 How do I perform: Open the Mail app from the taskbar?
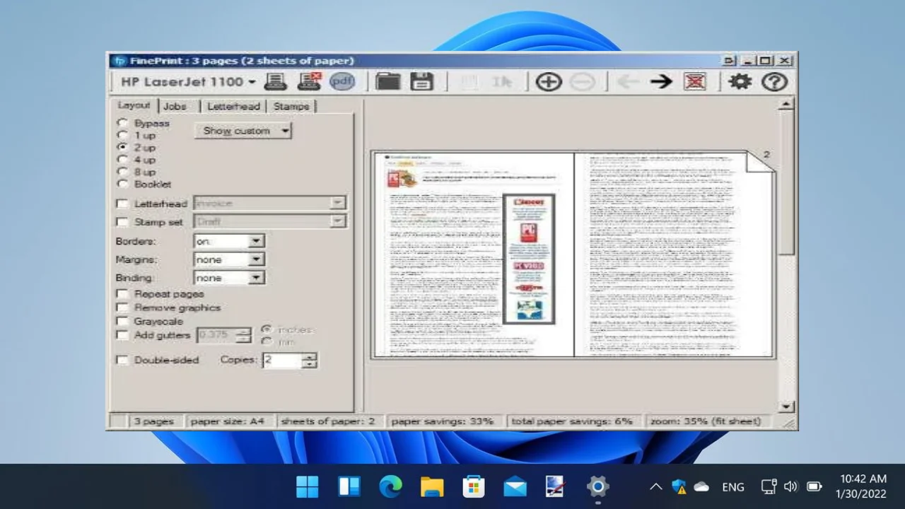point(515,486)
